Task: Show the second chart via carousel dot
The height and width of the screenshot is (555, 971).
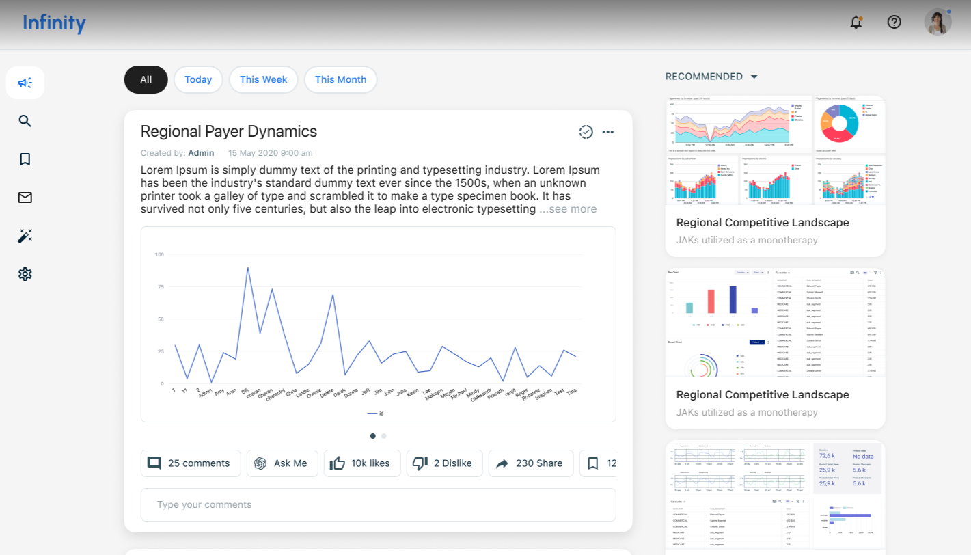Action: tap(384, 435)
